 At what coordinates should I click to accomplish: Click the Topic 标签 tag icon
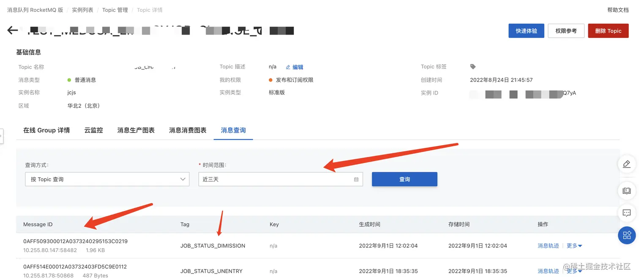473,67
